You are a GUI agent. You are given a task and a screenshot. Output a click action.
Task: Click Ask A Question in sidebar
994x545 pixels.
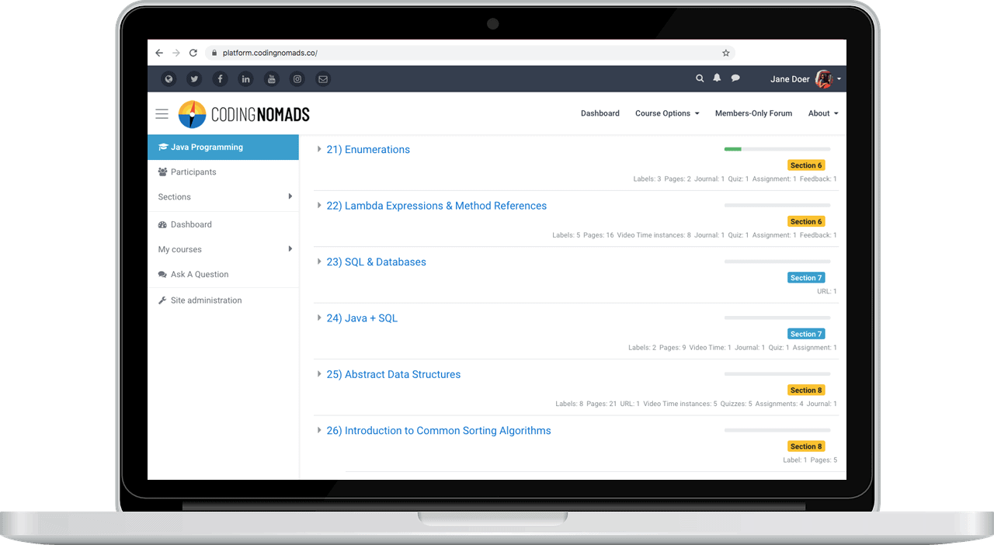(223, 274)
